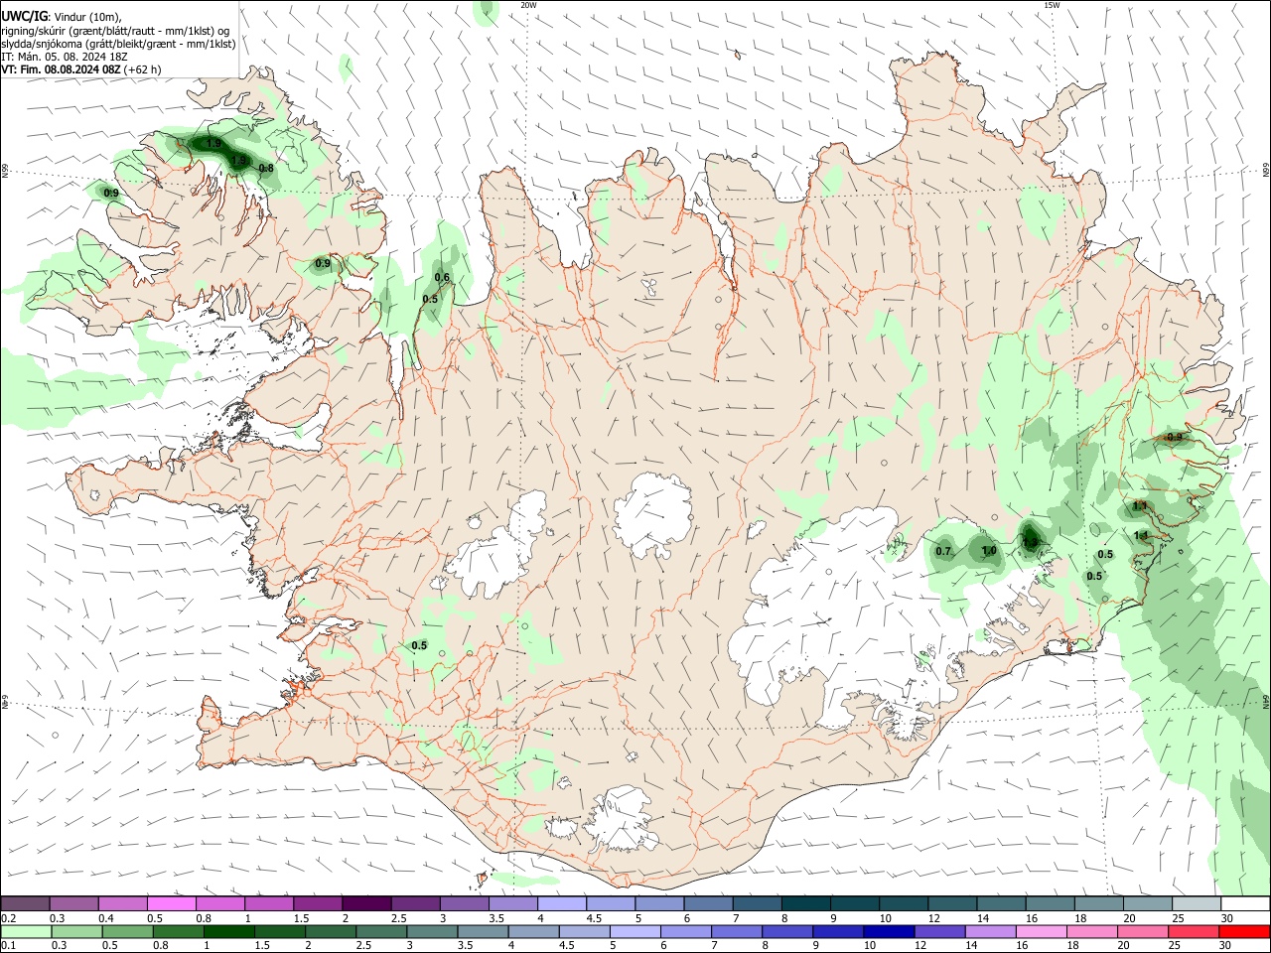Click the light grey upper swatch between 25 and 30
Screen dimensions: 1271x953
pyautogui.click(x=1197, y=903)
